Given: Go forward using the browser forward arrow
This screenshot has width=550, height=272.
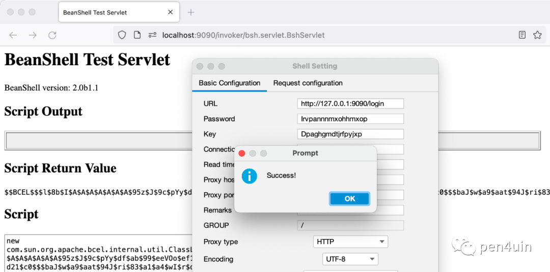Looking at the screenshot, I should click(x=33, y=35).
